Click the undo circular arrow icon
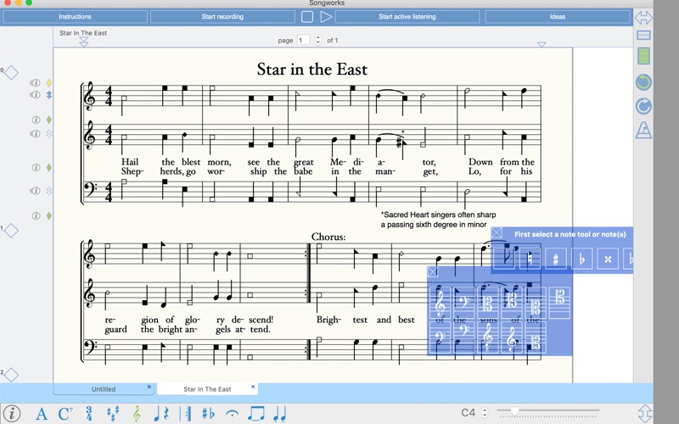 (x=643, y=82)
